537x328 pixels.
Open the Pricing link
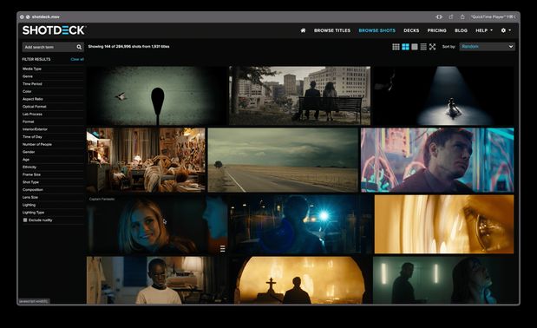[x=436, y=30]
